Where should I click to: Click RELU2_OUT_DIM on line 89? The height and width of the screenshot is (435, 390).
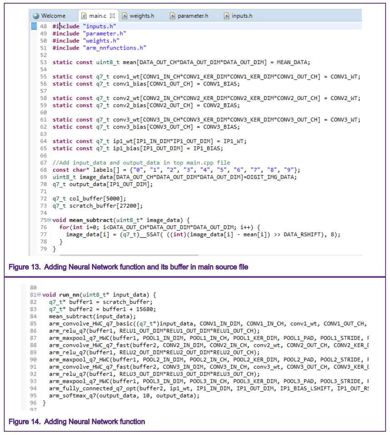point(141,352)
